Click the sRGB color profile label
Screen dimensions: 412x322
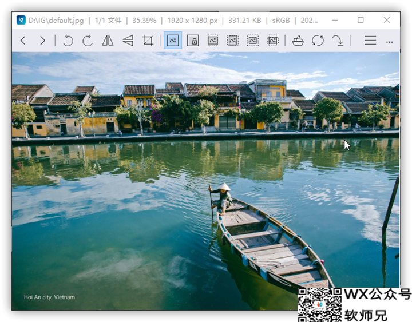281,21
